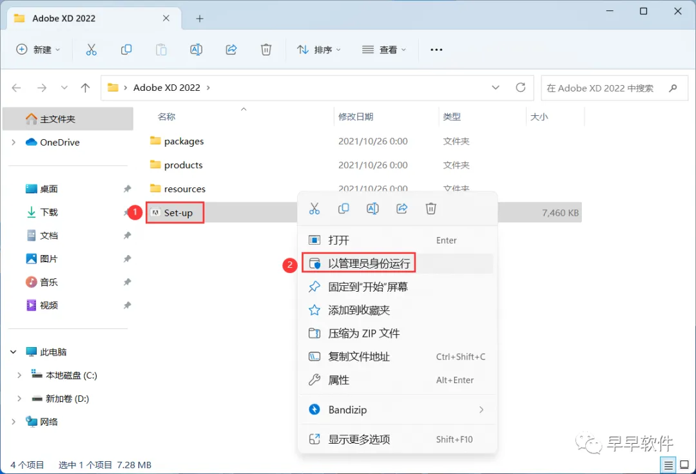The width and height of the screenshot is (696, 474).
Task: Click the Copy icon in context menu
Action: [343, 209]
